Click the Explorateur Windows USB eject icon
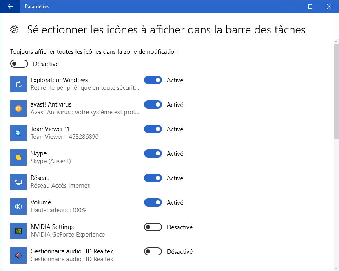The width and height of the screenshot is (339, 271). (18, 84)
